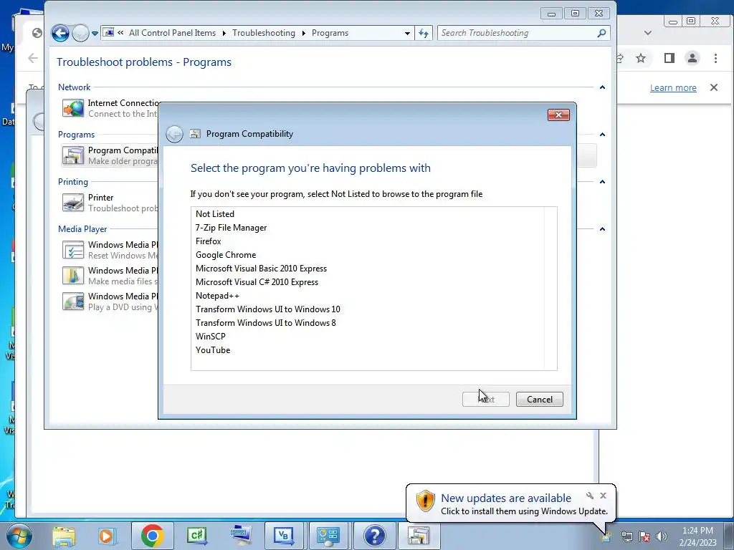
Task: Open Windows Media Player DVD icon
Action: tap(73, 301)
